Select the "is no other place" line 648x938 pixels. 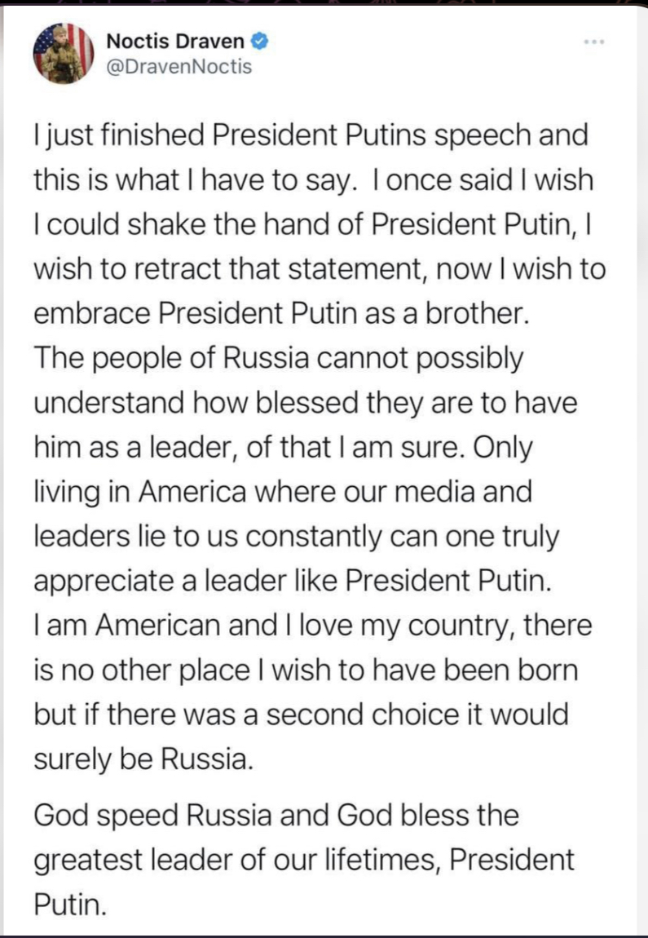[x=306, y=670]
